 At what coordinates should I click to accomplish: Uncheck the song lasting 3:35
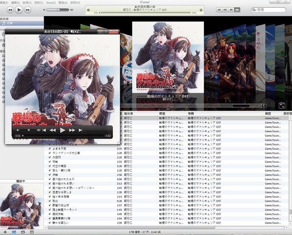click(x=50, y=149)
